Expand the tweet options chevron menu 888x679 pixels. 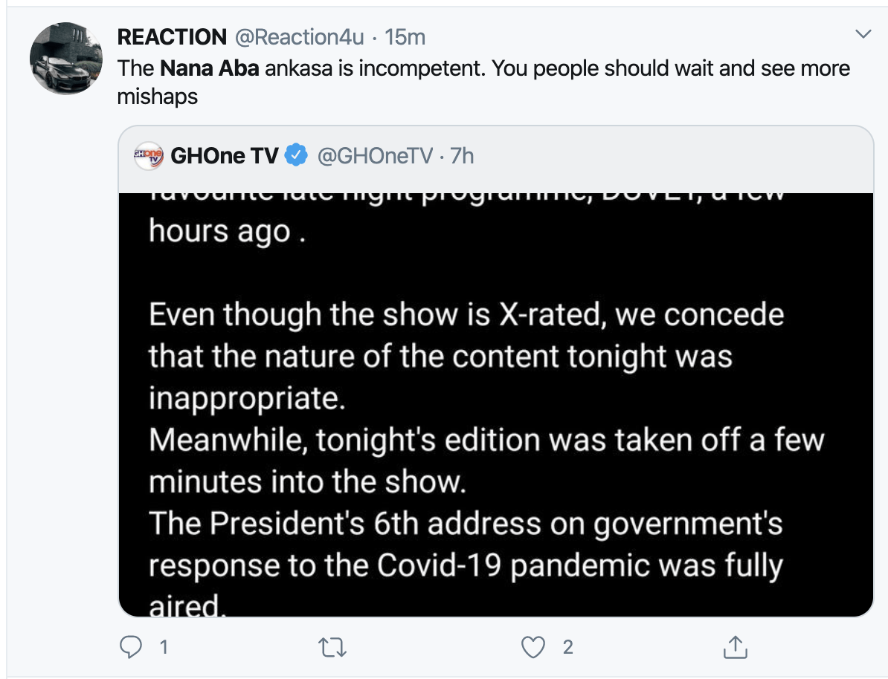tap(863, 34)
